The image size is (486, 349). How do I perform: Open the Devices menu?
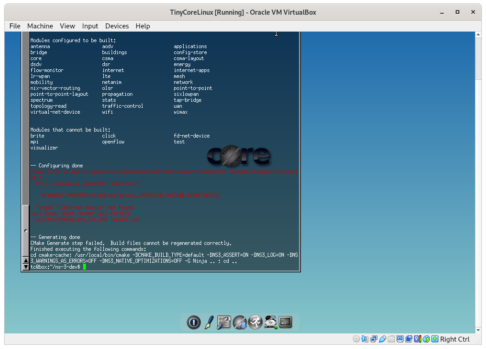click(117, 26)
